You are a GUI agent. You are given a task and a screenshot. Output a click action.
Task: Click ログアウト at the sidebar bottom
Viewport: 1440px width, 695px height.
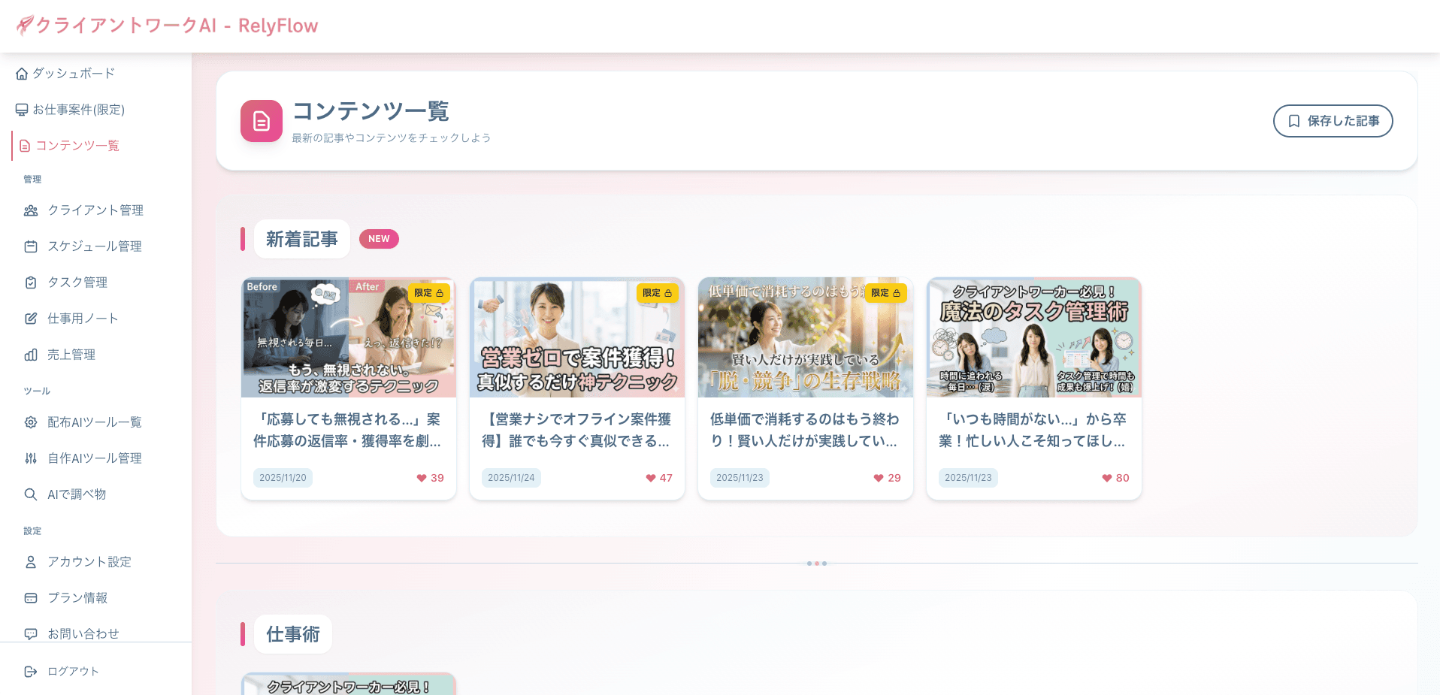tap(72, 671)
